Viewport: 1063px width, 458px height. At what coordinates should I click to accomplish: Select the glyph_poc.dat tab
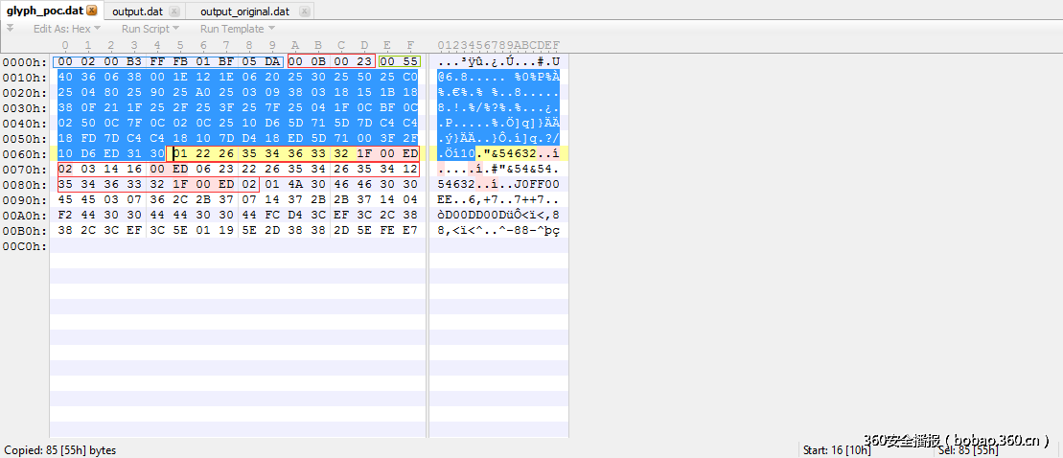point(43,11)
